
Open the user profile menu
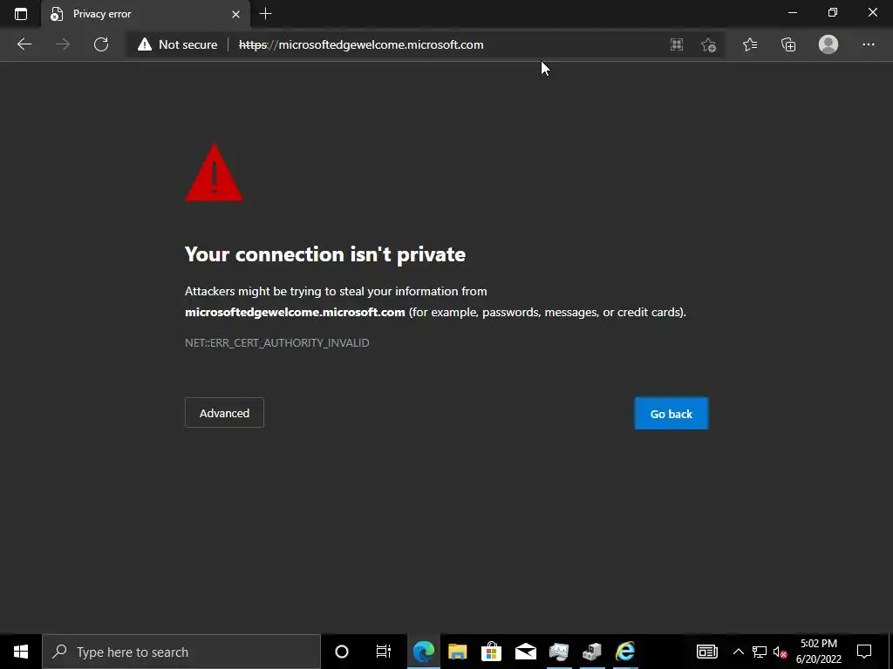[828, 44]
